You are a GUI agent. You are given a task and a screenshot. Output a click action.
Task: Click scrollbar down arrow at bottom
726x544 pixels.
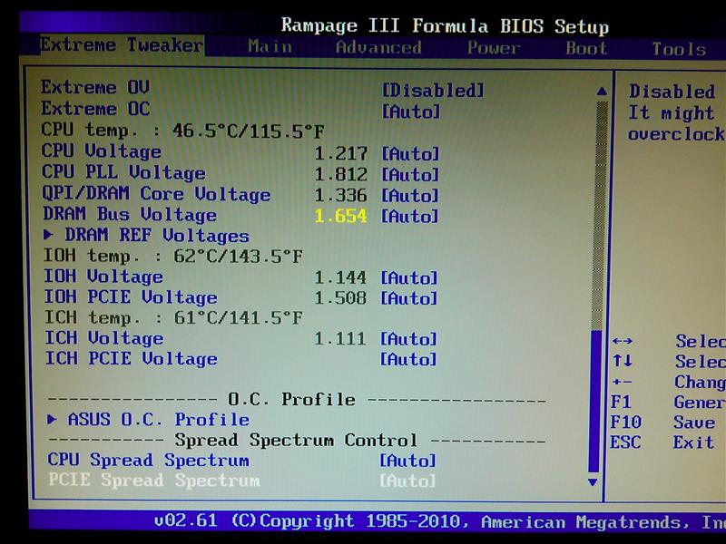[x=594, y=482]
